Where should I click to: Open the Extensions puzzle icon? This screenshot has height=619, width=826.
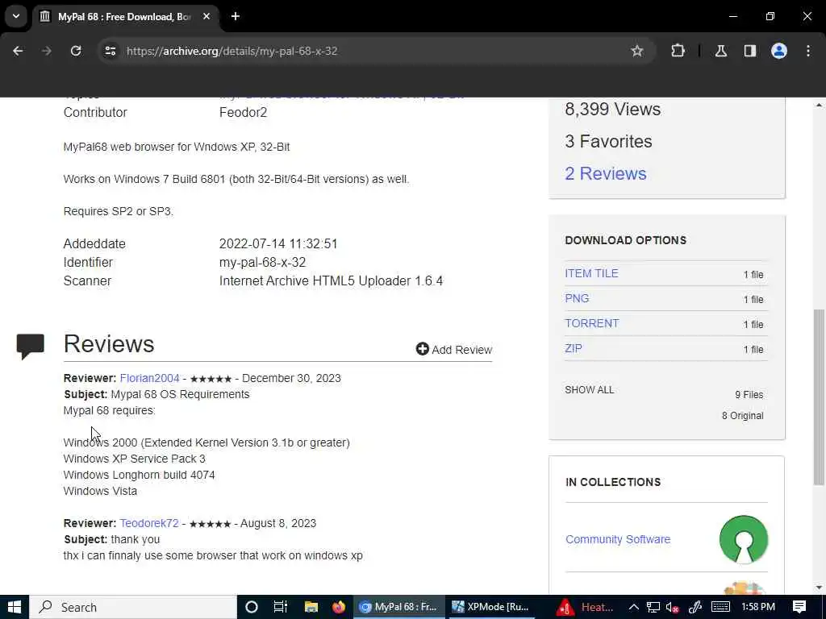pos(678,51)
